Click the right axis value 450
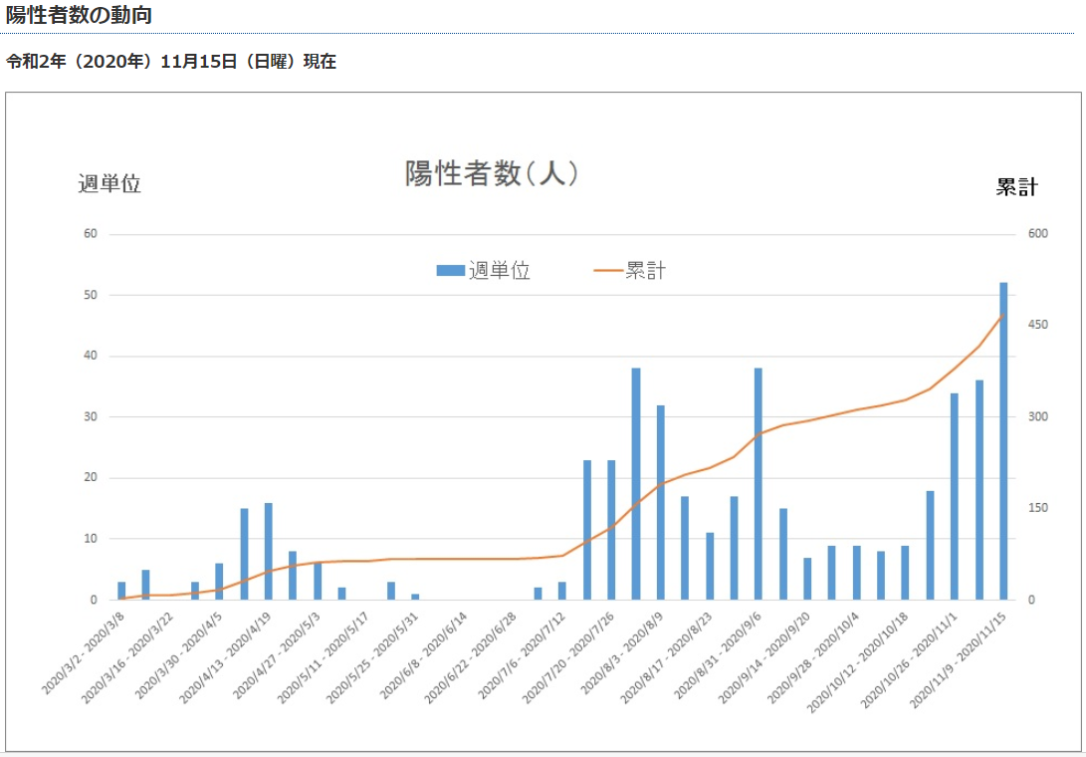This screenshot has height=757, width=1086. 1037,325
